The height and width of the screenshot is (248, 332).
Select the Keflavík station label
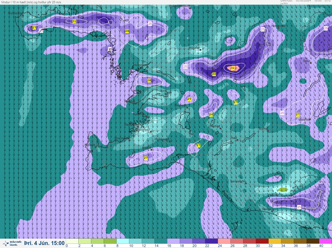pos(90,145)
